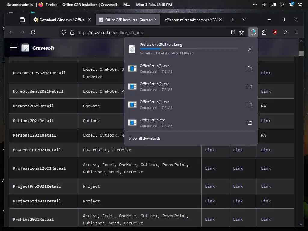
Task: Cancel the Professional2021Retail.img download
Action: (x=249, y=49)
